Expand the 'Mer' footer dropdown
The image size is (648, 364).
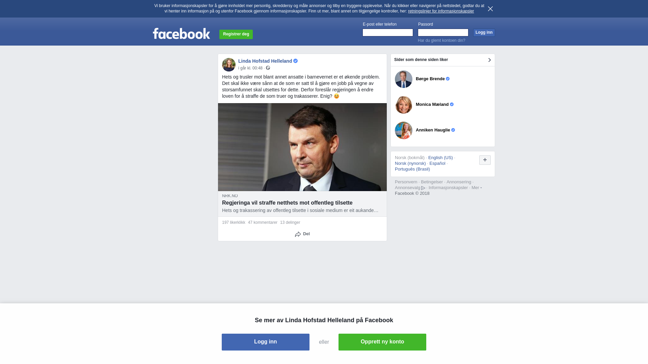pyautogui.click(x=477, y=188)
